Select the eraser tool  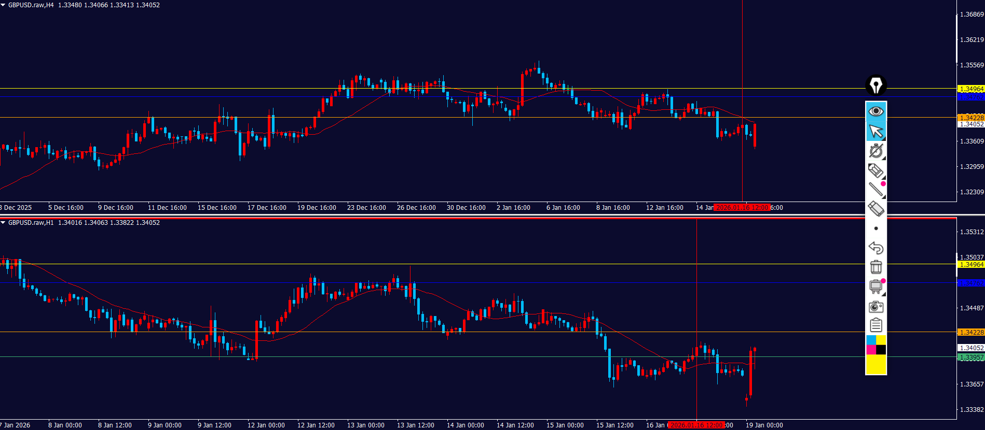coord(876,209)
